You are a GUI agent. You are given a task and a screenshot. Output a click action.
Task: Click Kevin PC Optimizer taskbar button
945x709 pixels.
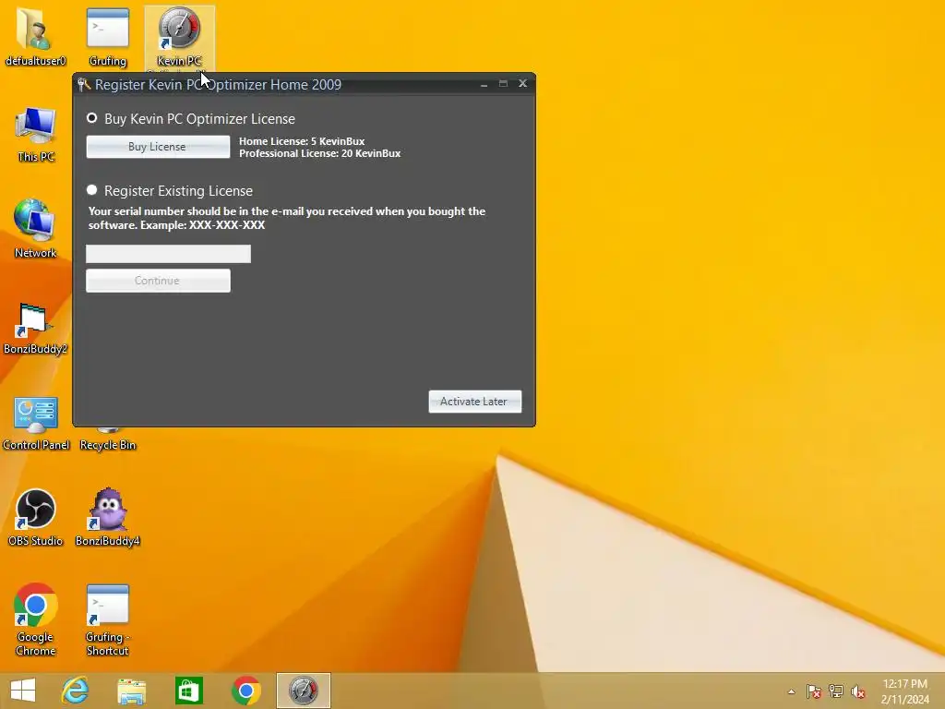click(303, 691)
